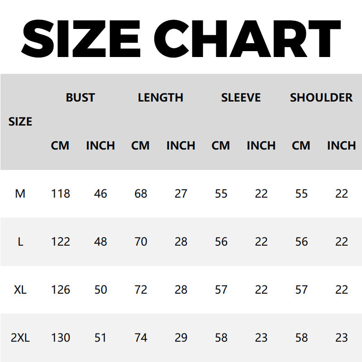Viewport: 362px width, 362px height.
Task: Select the BUST column header
Action: pyautogui.click(x=80, y=97)
